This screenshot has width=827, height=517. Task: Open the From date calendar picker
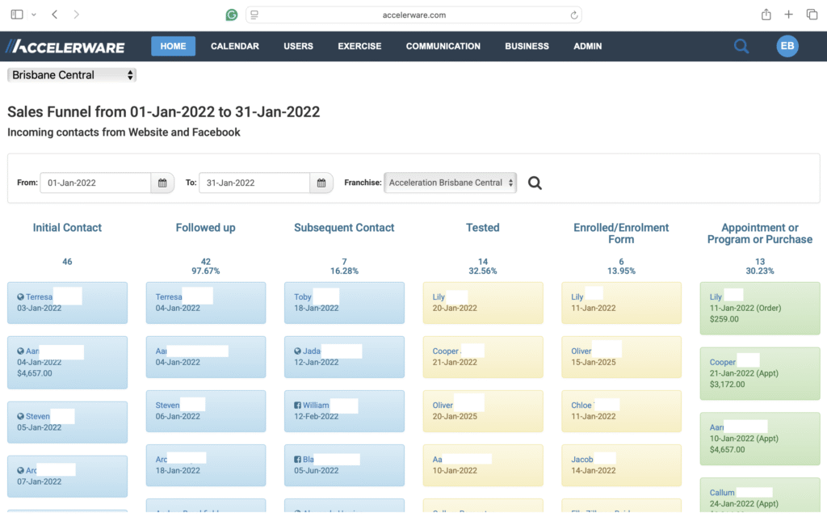click(162, 183)
